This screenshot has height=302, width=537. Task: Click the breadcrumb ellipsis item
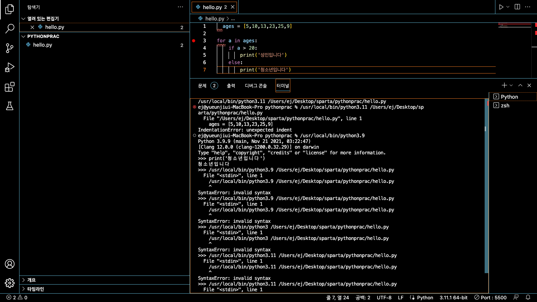[x=233, y=19]
